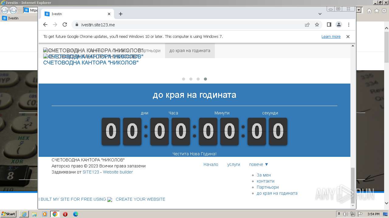The width and height of the screenshot is (389, 218).
Task: Click the taskbar clock showing 3:54 PM
Action: (x=374, y=214)
